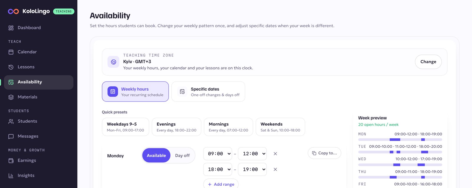Apply the Mornings preset
Image resolution: width=472 pixels, height=188 pixels.
228,127
